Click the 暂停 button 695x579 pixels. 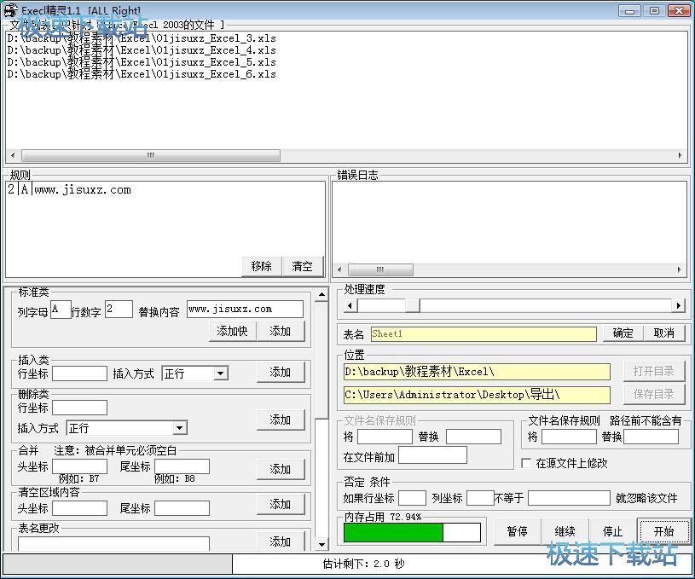point(518,531)
